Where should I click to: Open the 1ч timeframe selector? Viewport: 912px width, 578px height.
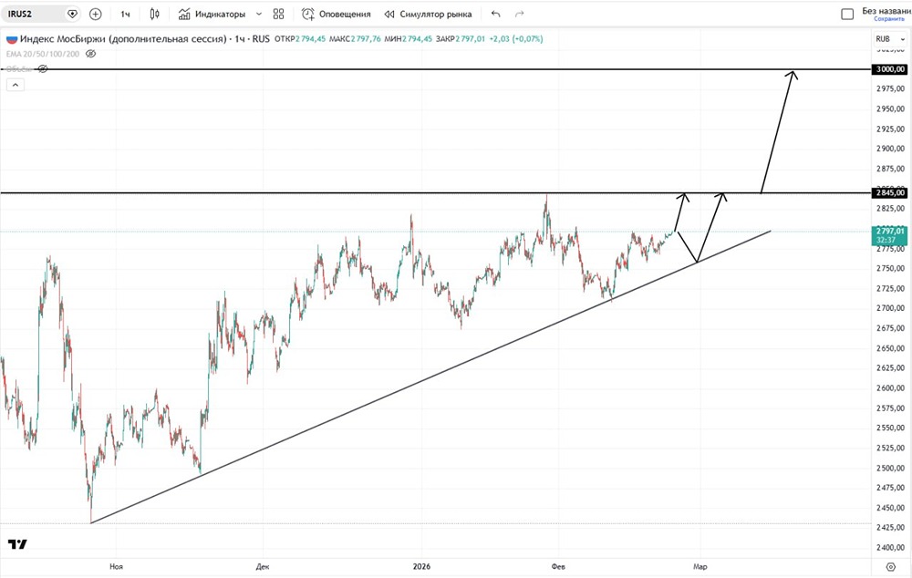click(x=126, y=14)
